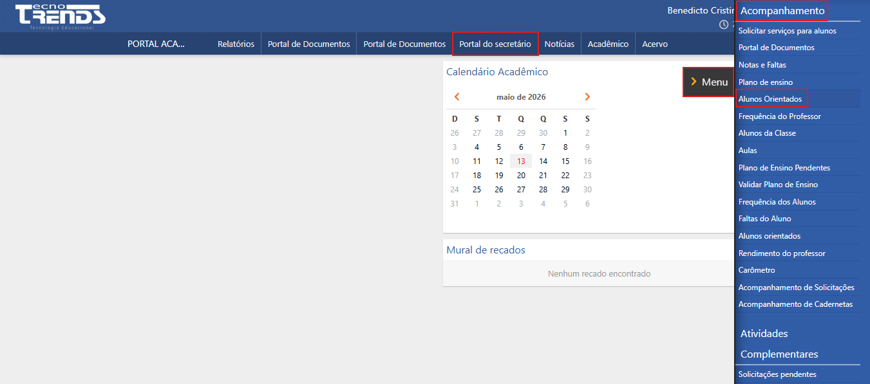Select highlighted day 13 in calendar
The image size is (870, 384).
(x=521, y=161)
